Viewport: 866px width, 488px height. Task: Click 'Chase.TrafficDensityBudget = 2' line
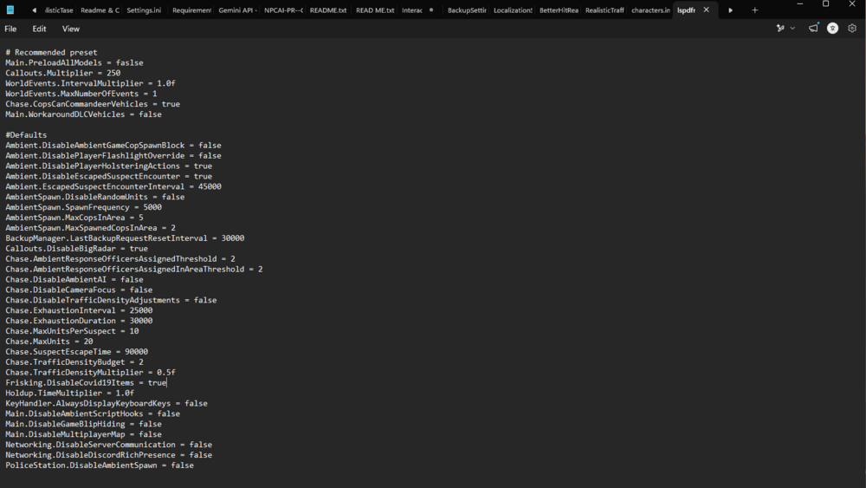pos(74,362)
